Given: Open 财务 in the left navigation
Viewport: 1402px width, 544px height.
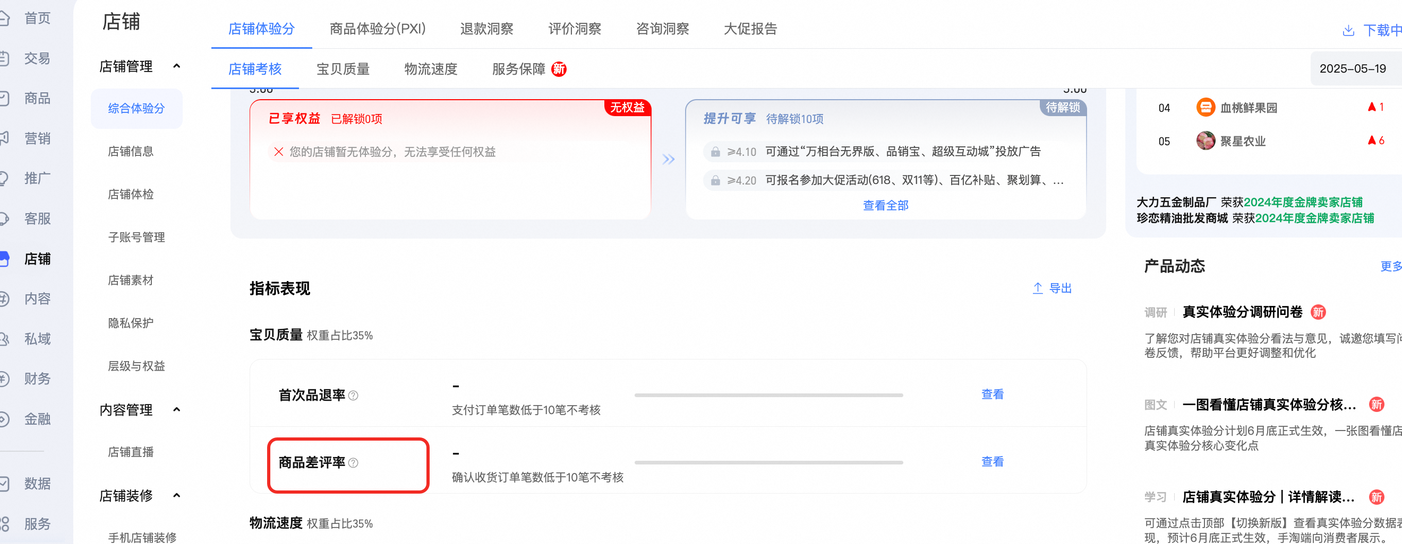Looking at the screenshot, I should (x=37, y=378).
